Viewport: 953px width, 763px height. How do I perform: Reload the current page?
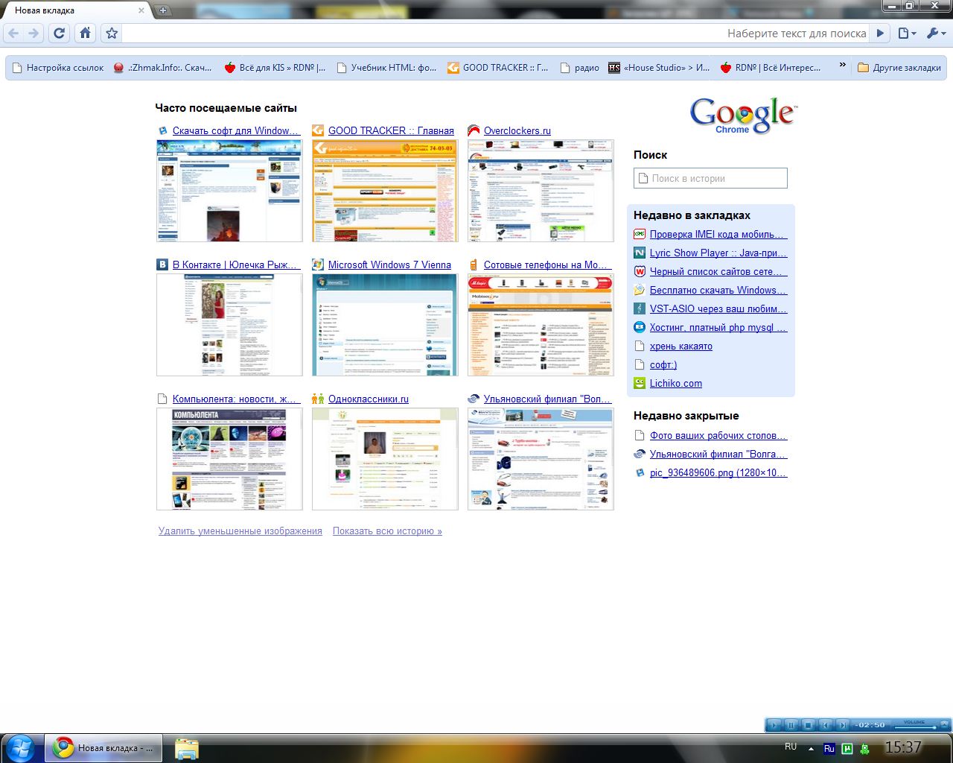pos(60,33)
